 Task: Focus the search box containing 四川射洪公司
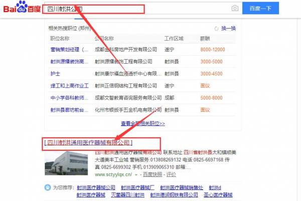pyautogui.click(x=135, y=9)
